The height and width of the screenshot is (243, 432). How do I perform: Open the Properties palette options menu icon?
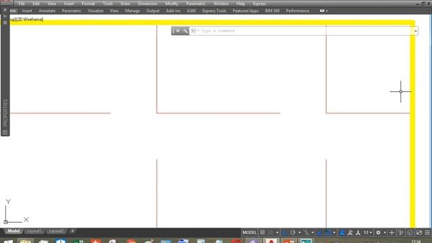pos(5,22)
